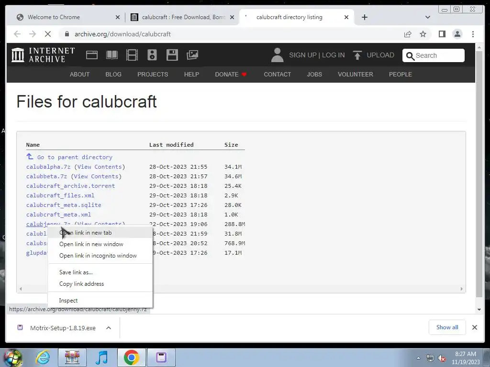Click the upload arrow icon
490x367 pixels.
[357, 55]
